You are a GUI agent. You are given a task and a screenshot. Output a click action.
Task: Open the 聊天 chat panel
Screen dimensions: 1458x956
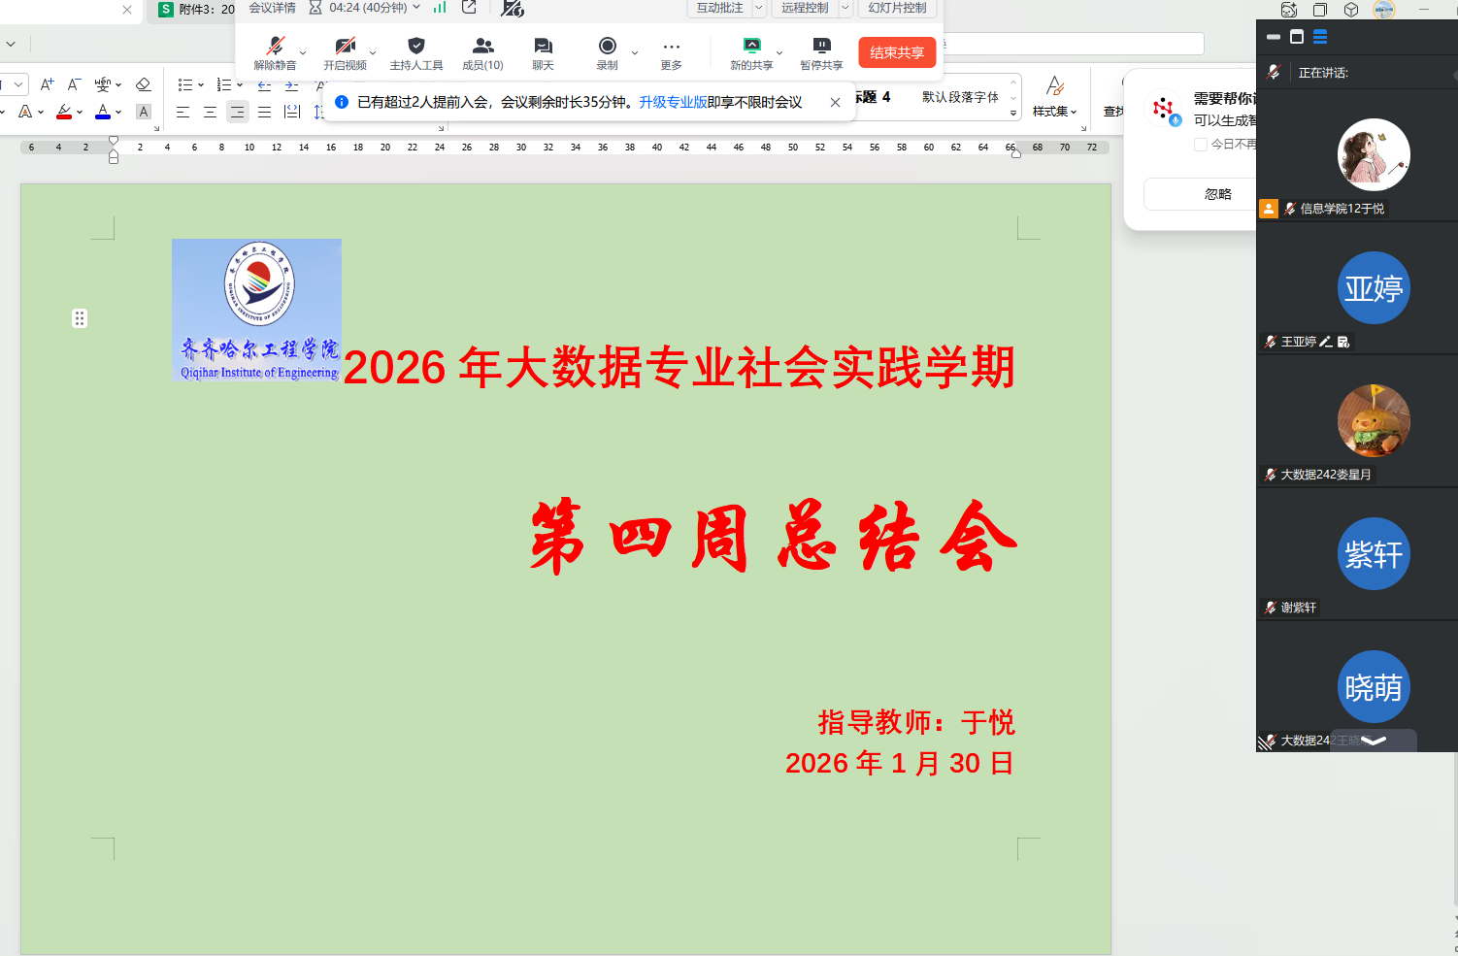click(x=543, y=46)
